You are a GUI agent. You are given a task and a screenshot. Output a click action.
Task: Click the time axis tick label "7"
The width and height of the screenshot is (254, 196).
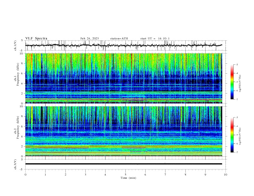pos(165,175)
